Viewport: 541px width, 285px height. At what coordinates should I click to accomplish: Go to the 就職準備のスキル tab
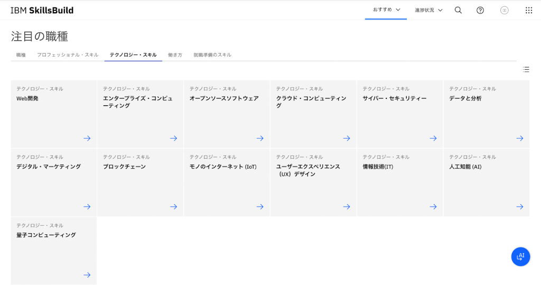click(212, 55)
